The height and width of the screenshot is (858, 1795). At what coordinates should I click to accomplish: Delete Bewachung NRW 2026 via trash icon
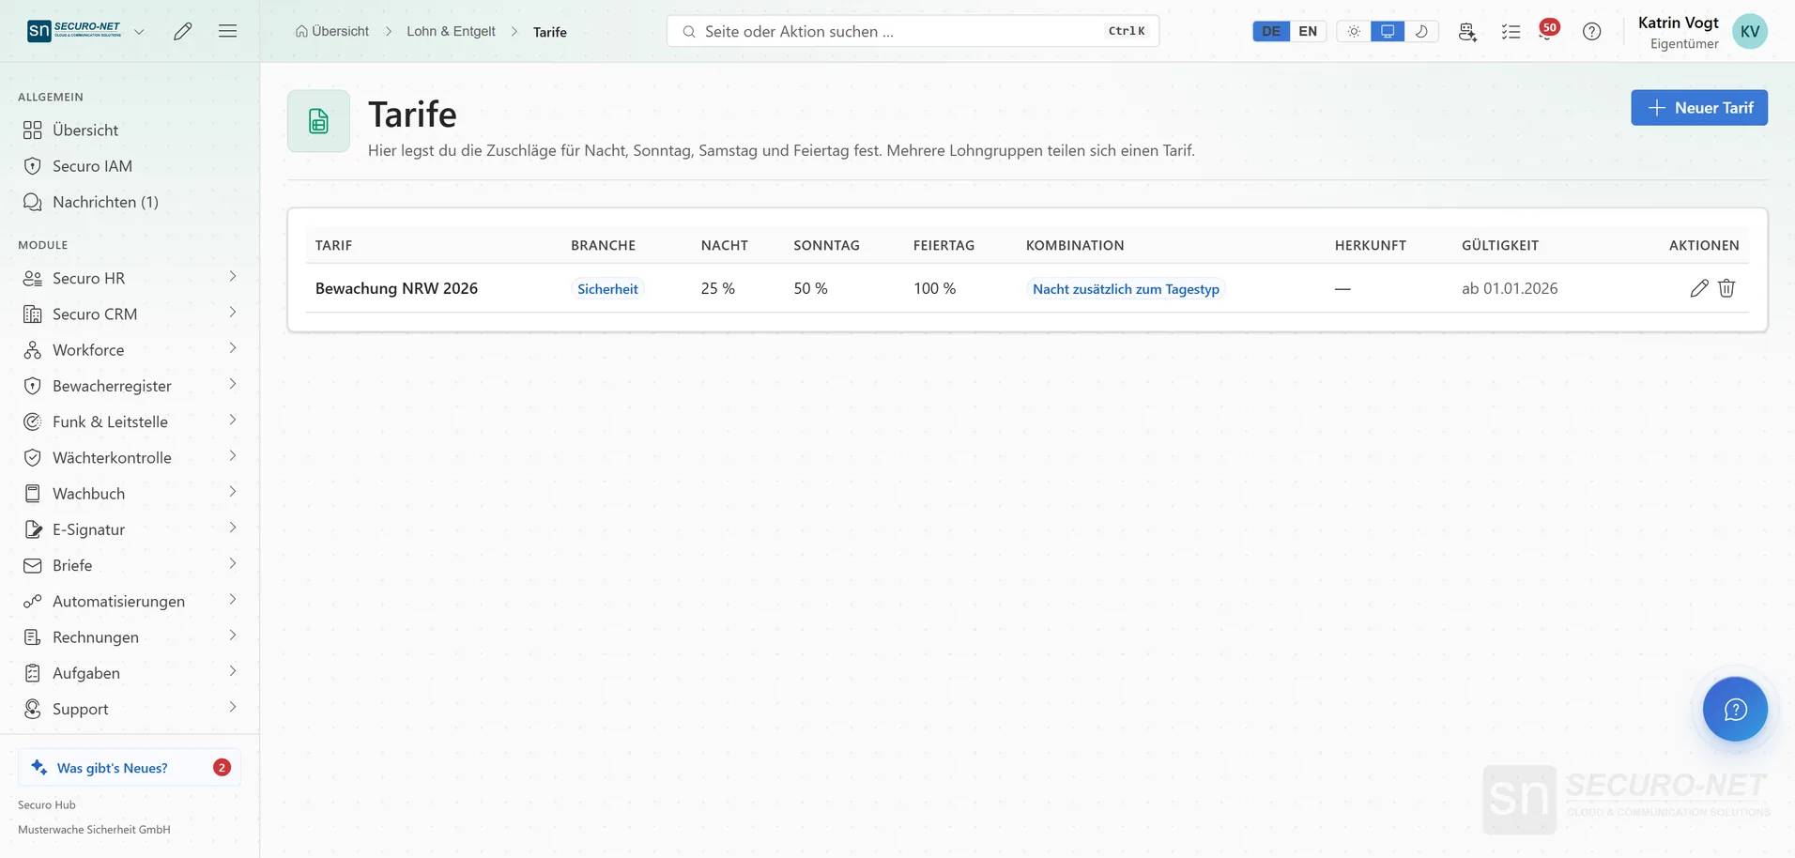[1726, 288]
